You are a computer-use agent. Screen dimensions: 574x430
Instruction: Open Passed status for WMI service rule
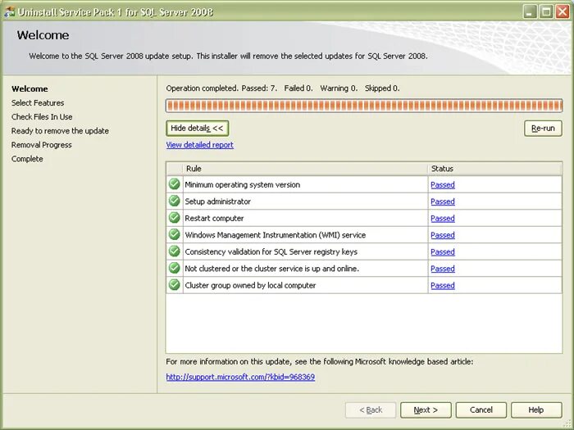443,236
